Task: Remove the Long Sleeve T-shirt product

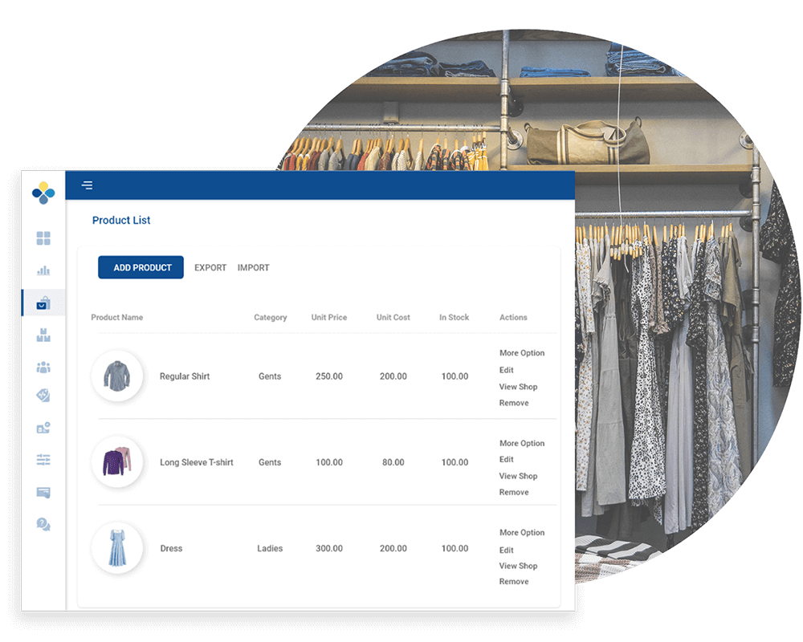Action: 514,492
